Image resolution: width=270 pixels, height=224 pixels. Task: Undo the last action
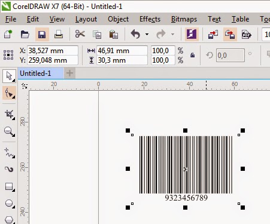tap(135, 34)
